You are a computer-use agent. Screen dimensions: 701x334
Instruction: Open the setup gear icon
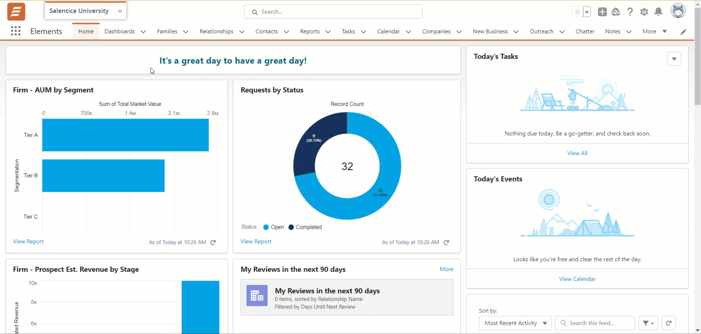[x=644, y=12]
